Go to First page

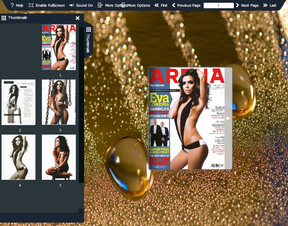tap(161, 5)
